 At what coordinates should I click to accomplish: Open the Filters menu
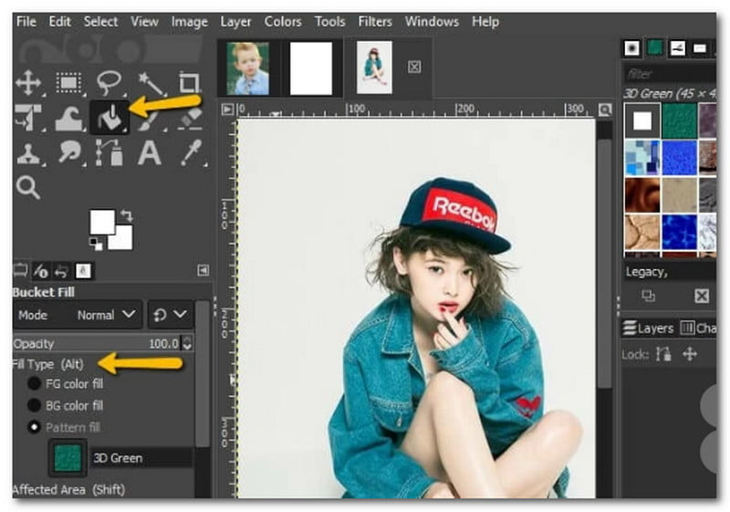374,21
